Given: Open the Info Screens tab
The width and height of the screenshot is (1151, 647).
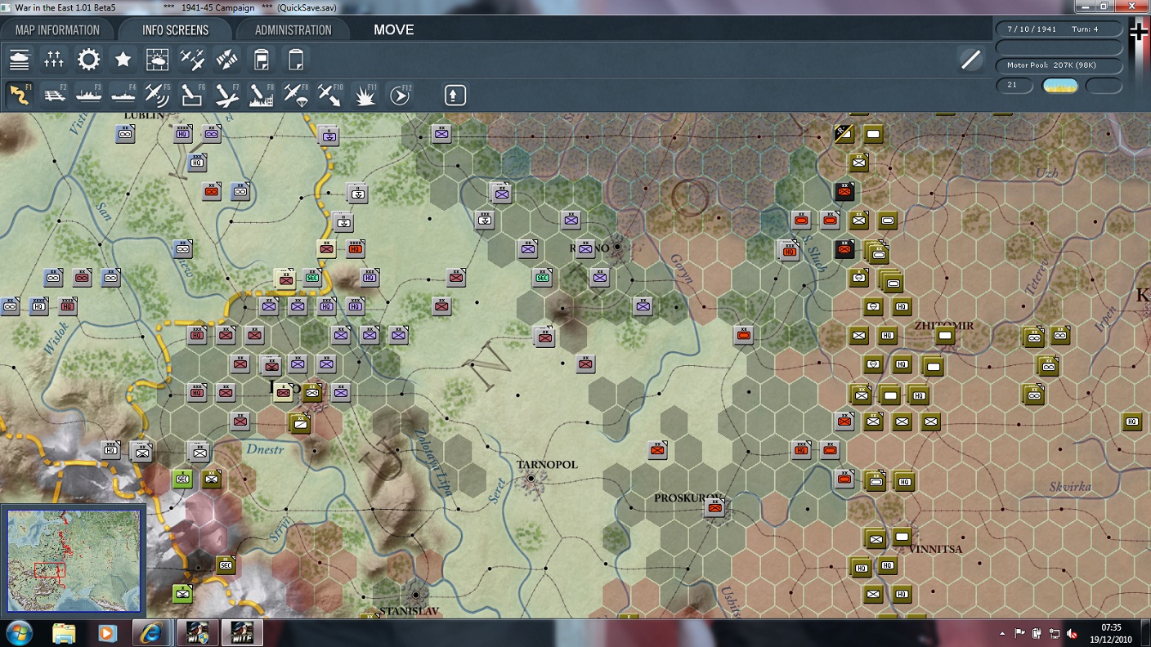Looking at the screenshot, I should (175, 30).
